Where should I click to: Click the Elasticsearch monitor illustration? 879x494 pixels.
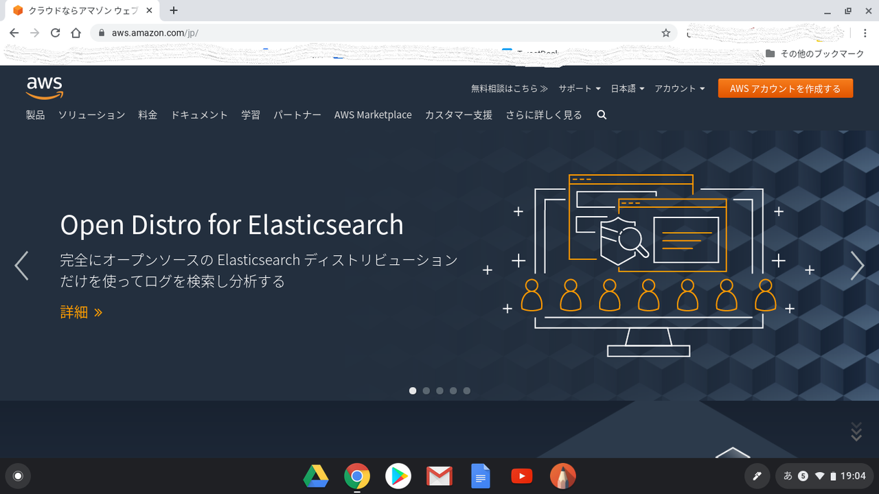(648, 266)
